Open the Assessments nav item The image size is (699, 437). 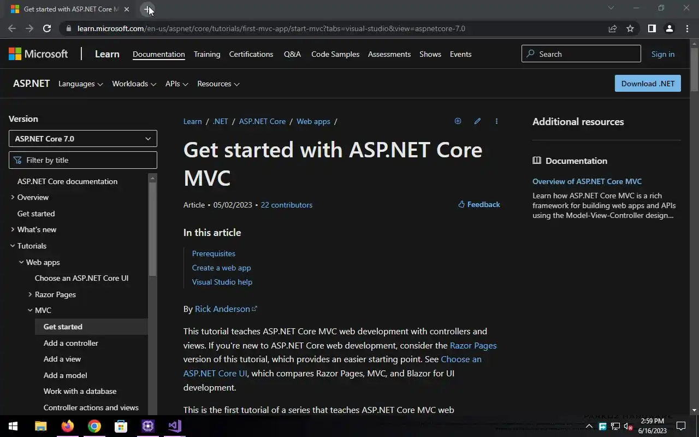389,54
